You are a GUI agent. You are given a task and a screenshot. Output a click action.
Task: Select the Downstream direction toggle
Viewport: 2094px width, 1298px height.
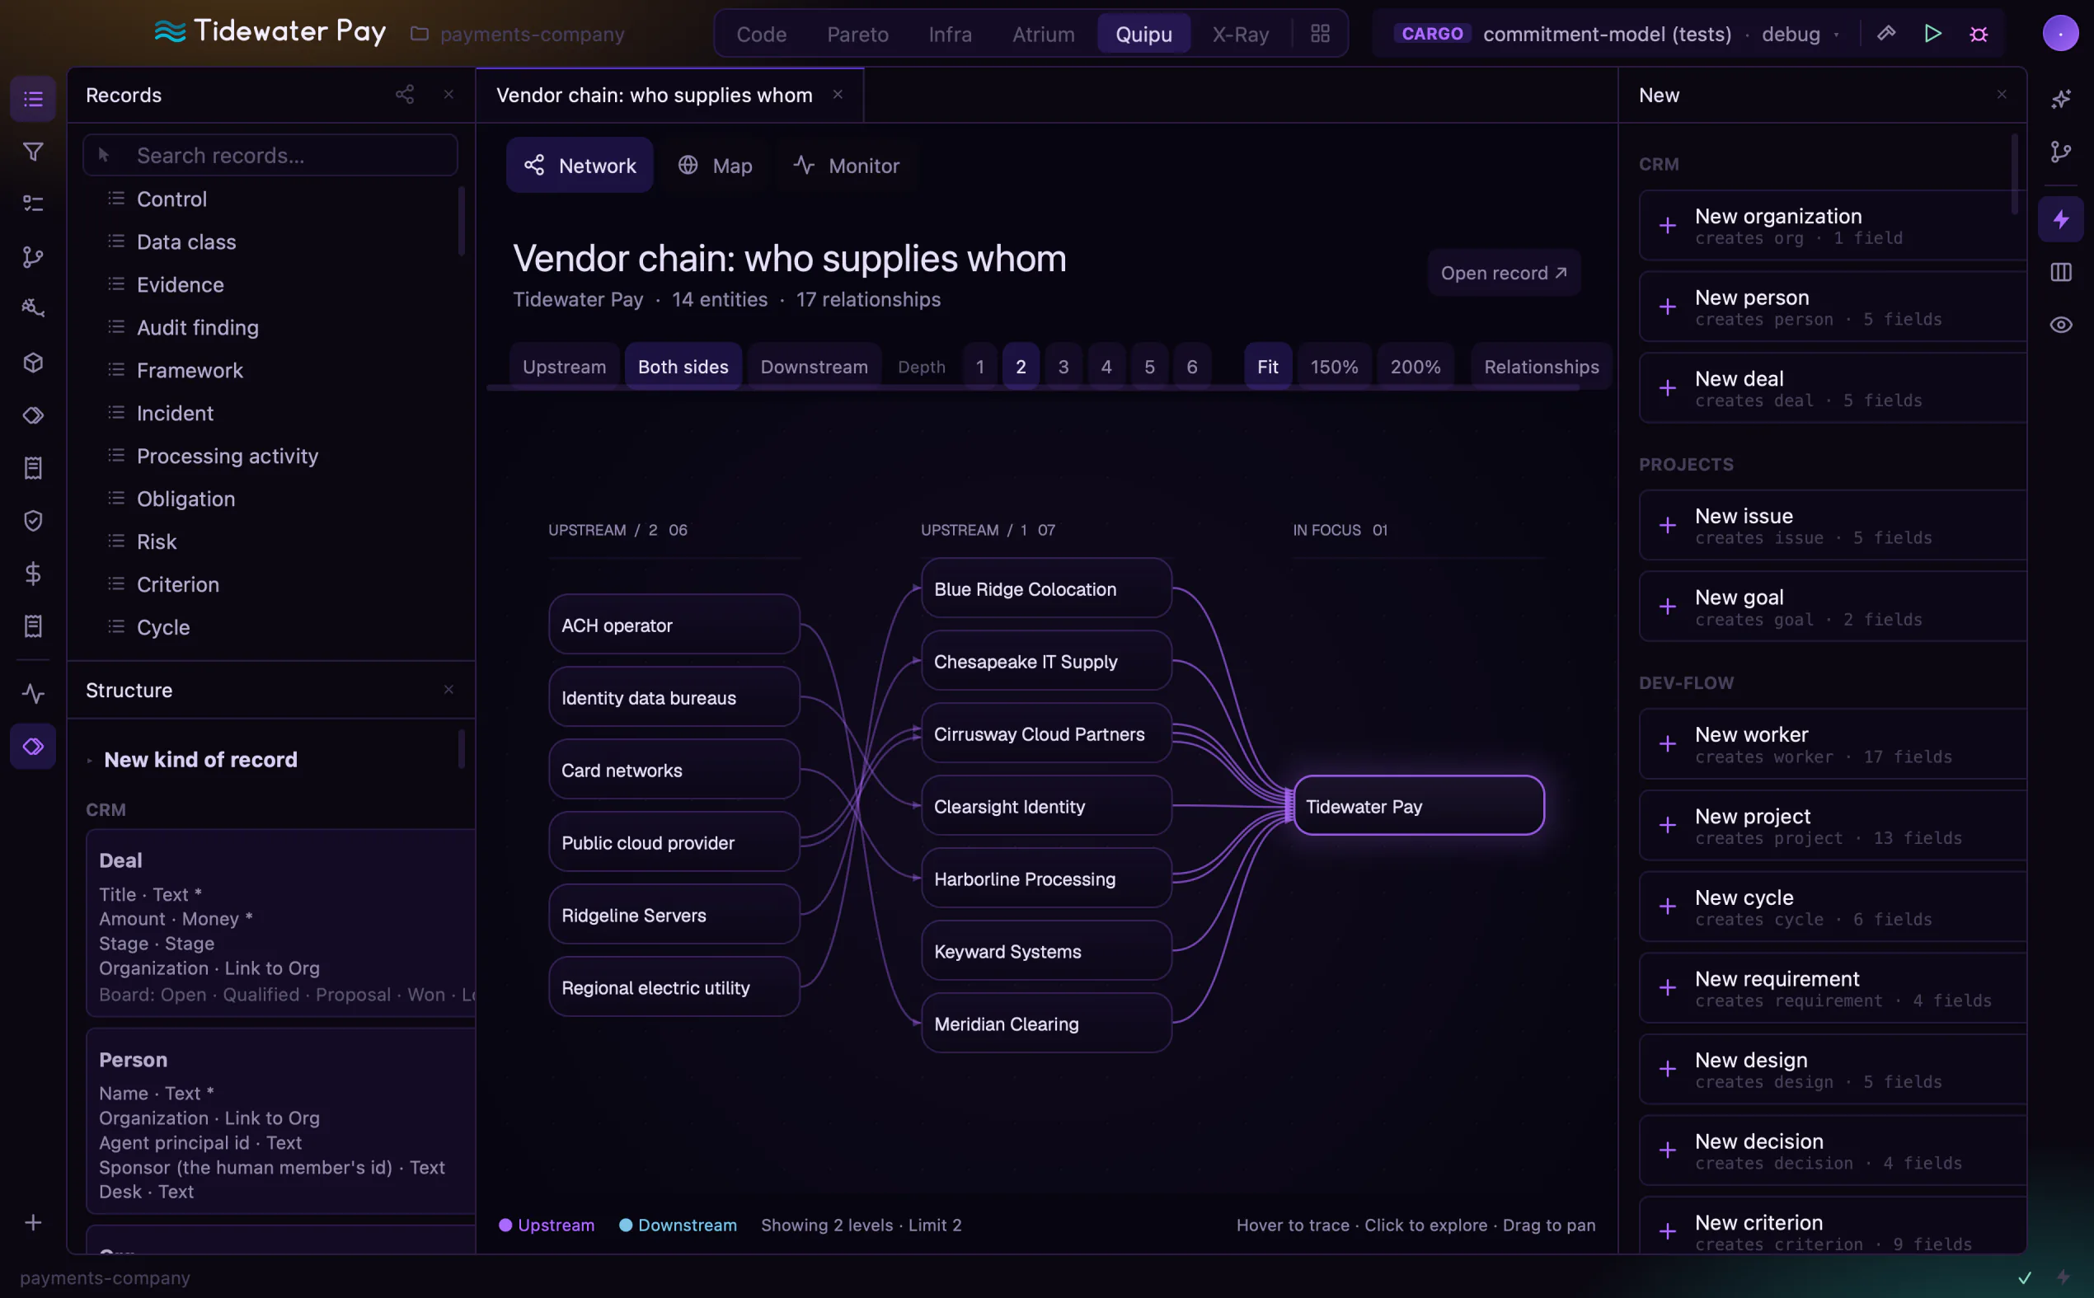pos(814,367)
